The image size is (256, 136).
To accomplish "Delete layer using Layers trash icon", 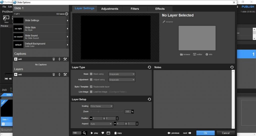I will 54,74.
